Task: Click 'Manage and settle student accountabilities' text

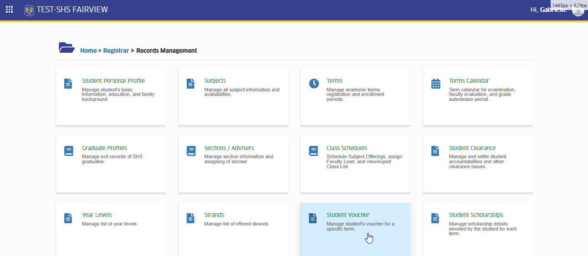Action: point(478,161)
